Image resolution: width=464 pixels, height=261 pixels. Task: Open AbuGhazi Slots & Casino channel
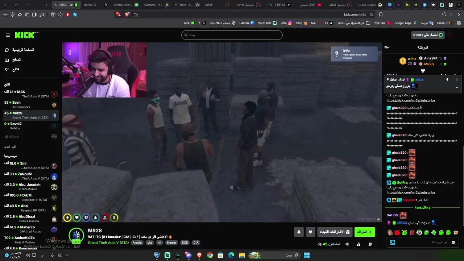[30, 219]
